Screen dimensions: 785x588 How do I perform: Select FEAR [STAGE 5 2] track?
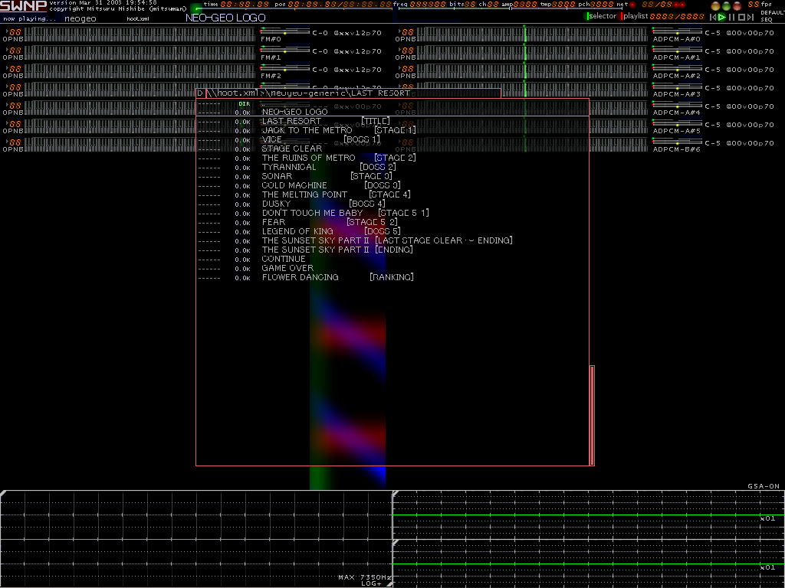pyautogui.click(x=393, y=222)
